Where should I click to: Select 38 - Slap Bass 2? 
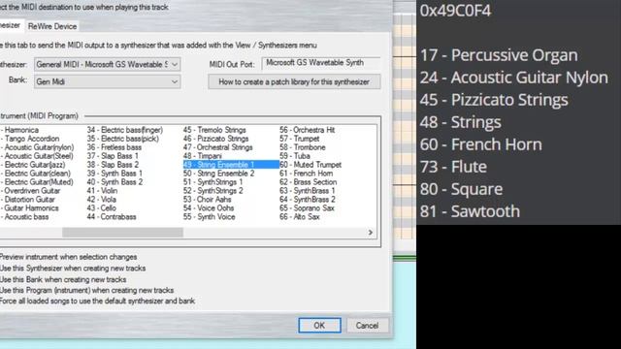(113, 165)
